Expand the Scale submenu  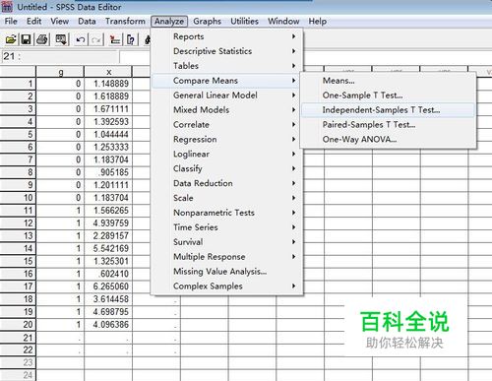[x=227, y=198]
